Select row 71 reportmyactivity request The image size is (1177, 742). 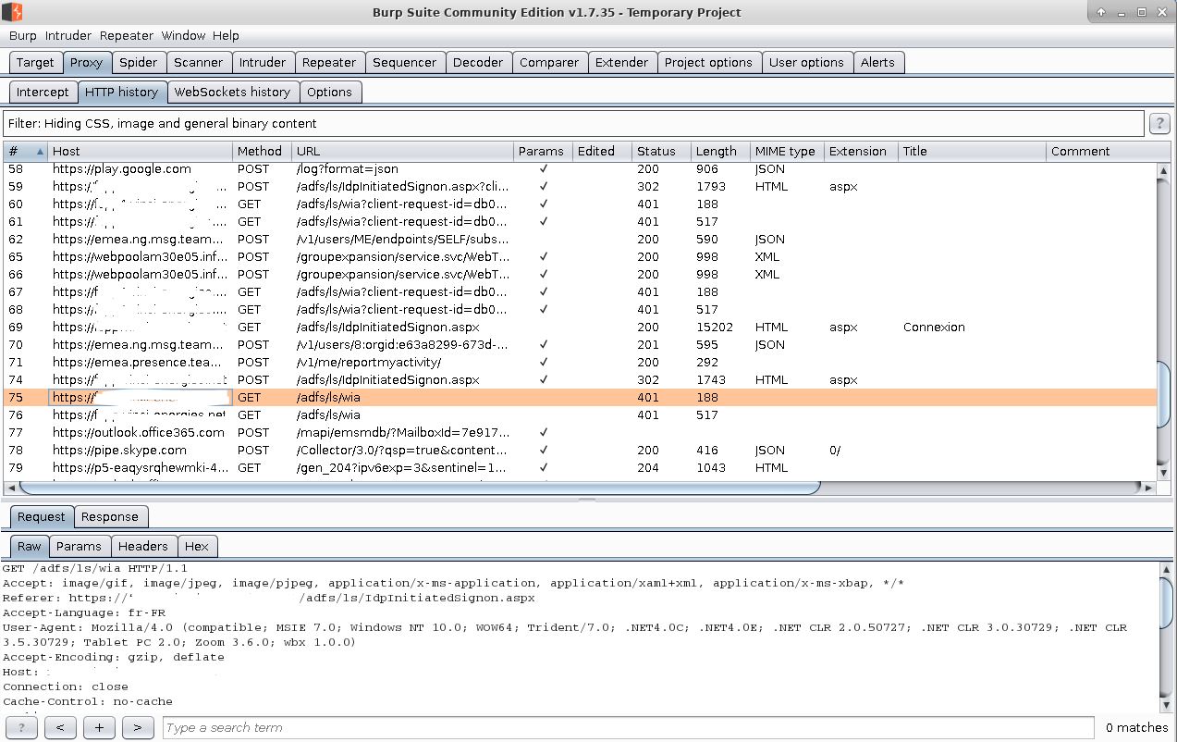click(x=580, y=362)
